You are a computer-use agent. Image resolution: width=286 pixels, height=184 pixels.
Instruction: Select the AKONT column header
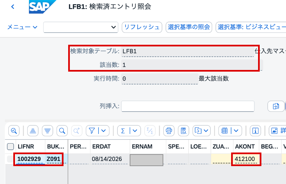coord(246,147)
